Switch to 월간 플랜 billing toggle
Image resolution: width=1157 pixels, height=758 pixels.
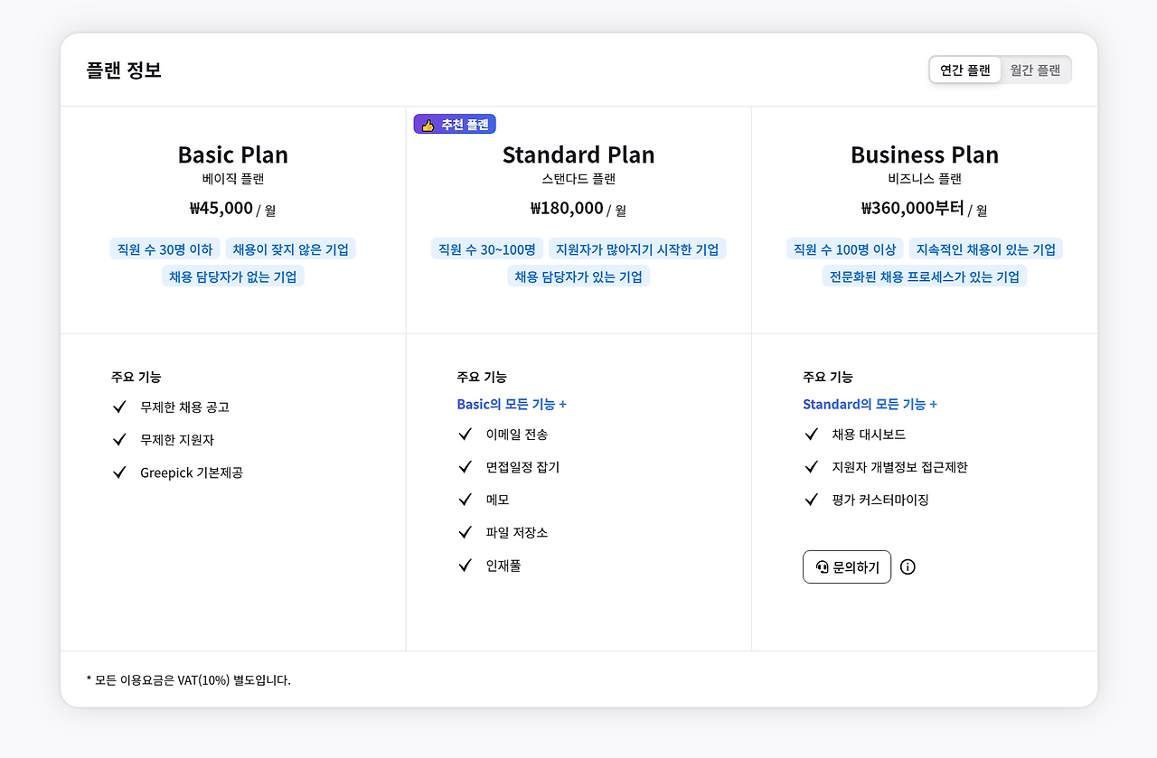point(1035,70)
